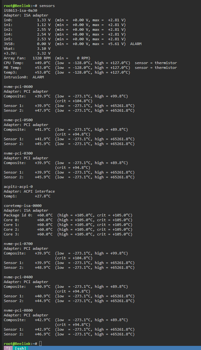The width and height of the screenshot is (201, 350).
Task: Click the nvme-pci-0500 device heading
Action: [x=18, y=120]
